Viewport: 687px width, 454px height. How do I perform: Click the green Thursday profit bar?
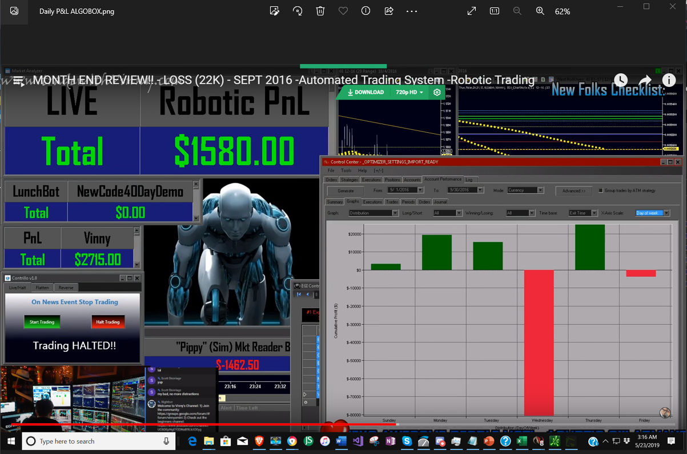590,247
